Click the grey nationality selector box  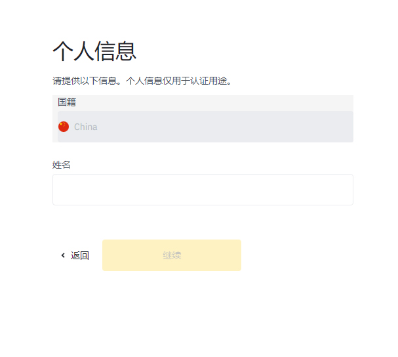coord(205,127)
